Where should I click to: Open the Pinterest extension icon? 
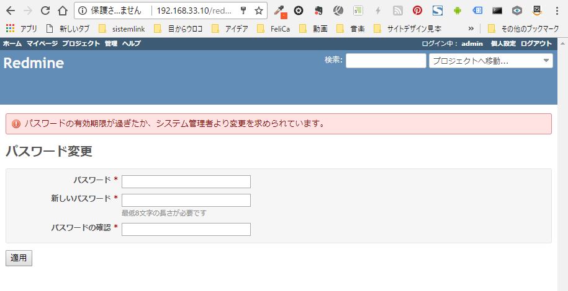coord(417,11)
